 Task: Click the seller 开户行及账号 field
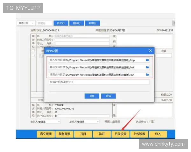click(82, 116)
